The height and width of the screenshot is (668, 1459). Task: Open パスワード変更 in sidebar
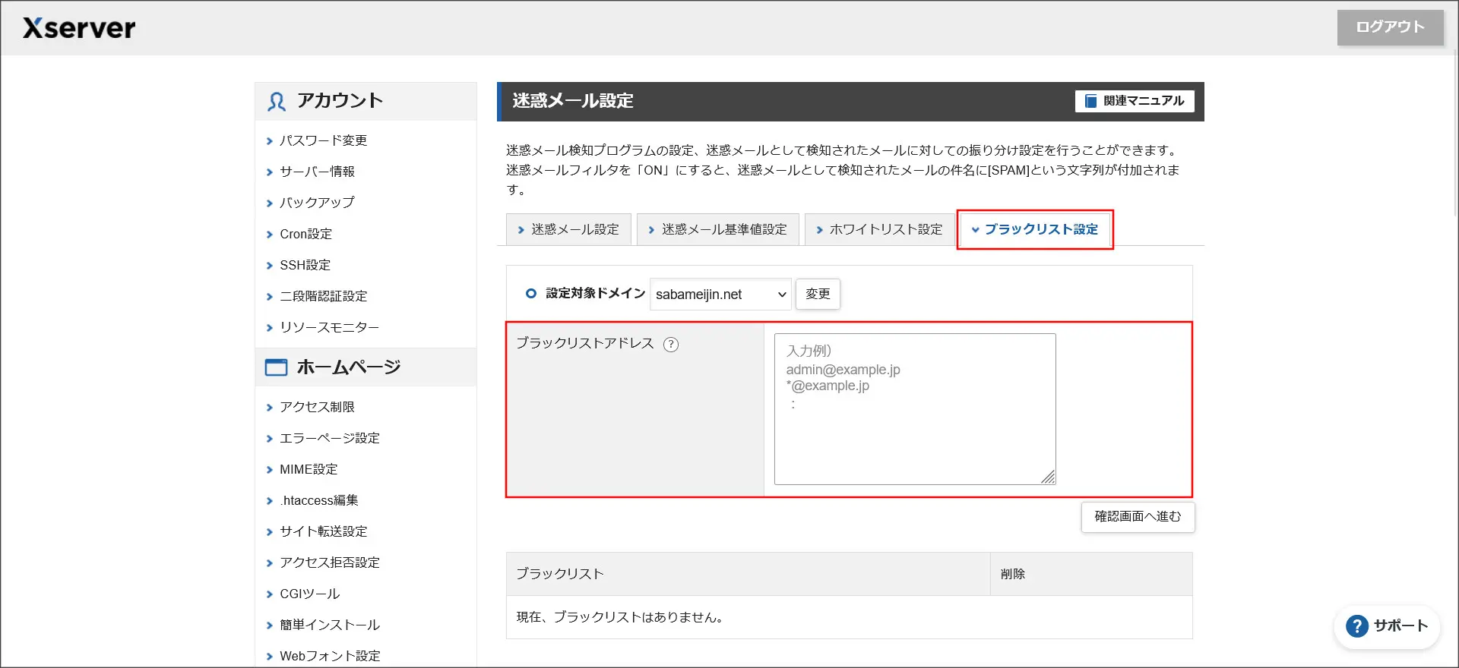pyautogui.click(x=323, y=140)
